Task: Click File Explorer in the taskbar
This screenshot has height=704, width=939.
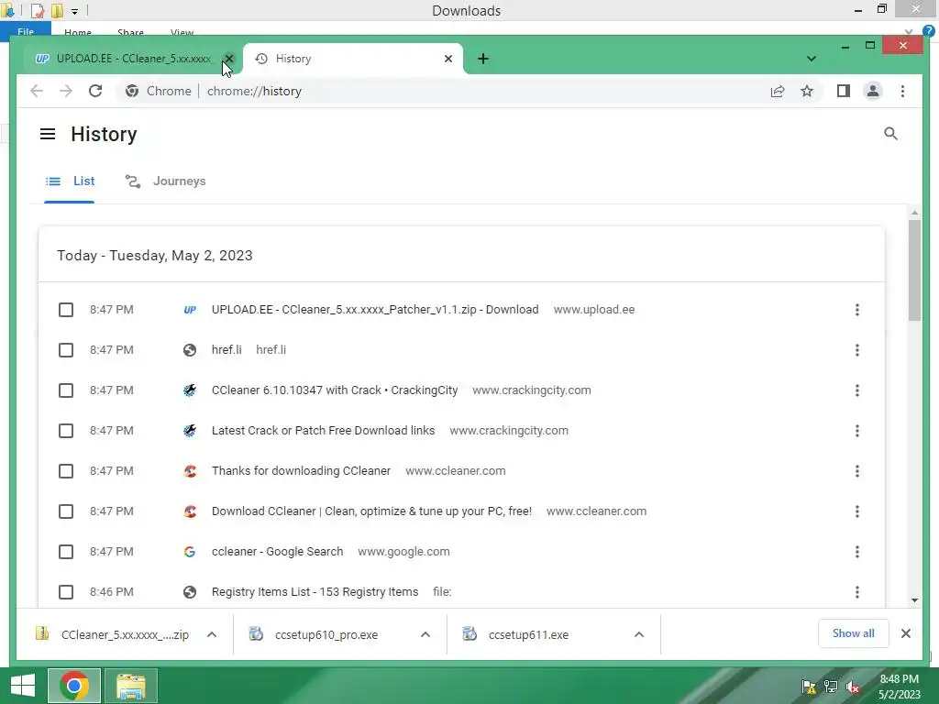Action: click(x=130, y=686)
